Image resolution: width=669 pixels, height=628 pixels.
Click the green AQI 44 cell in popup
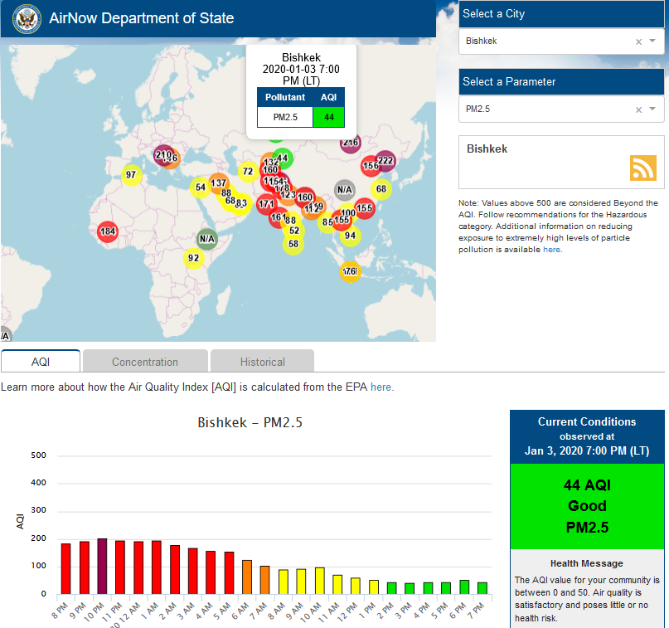tap(329, 117)
